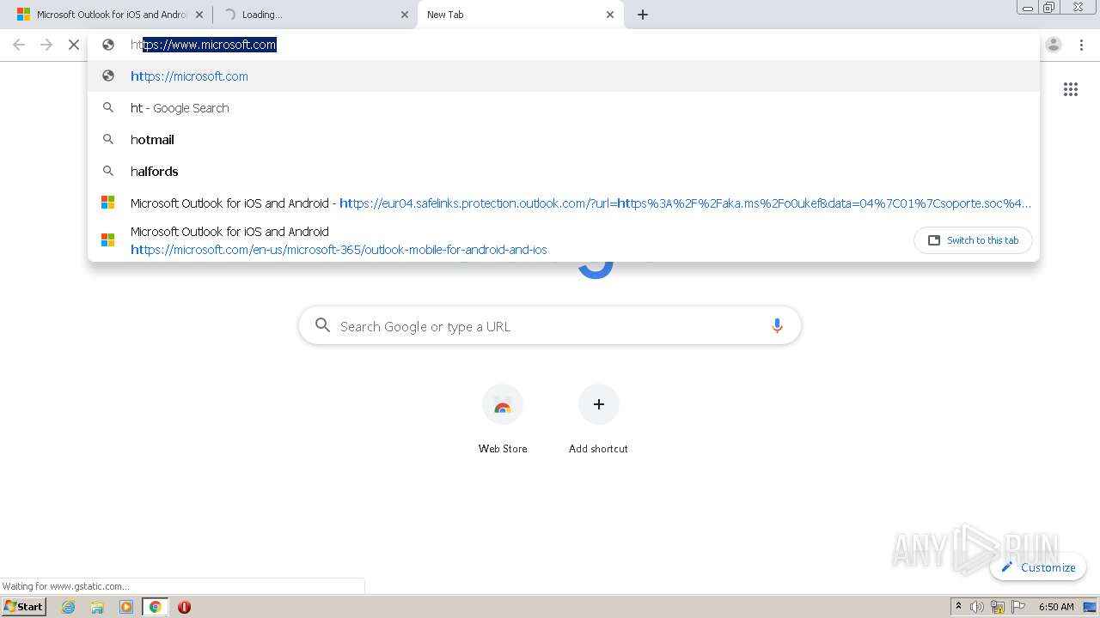Open the Customize page button

point(1038,567)
